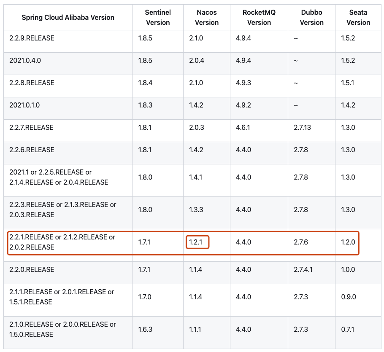
Task: Click the Nacos version 1.3.3 cell
Action: tap(196, 210)
